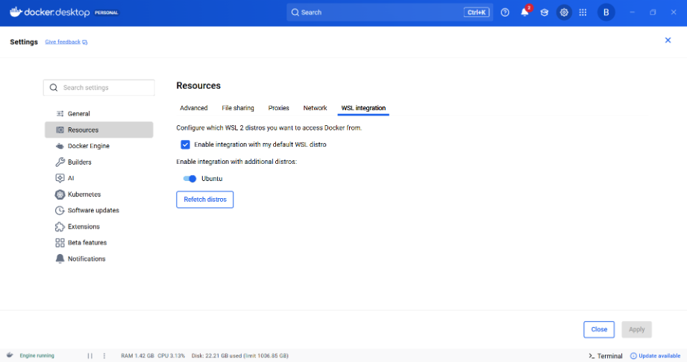This screenshot has width=687, height=362.
Task: Click the General settings icon
Action: [60, 114]
